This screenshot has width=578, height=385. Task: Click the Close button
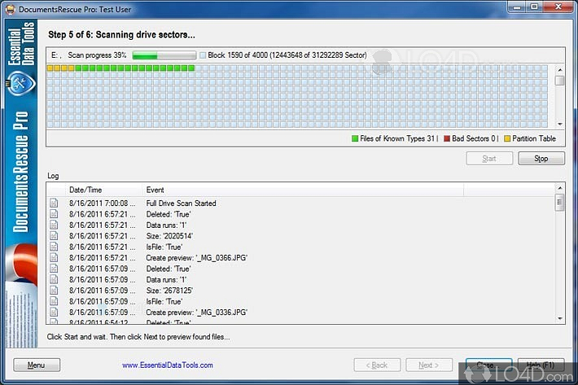point(488,365)
